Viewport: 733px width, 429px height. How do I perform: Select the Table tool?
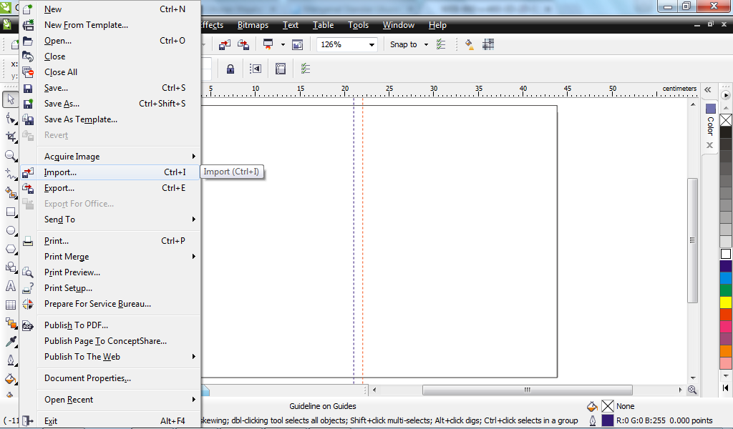10,305
